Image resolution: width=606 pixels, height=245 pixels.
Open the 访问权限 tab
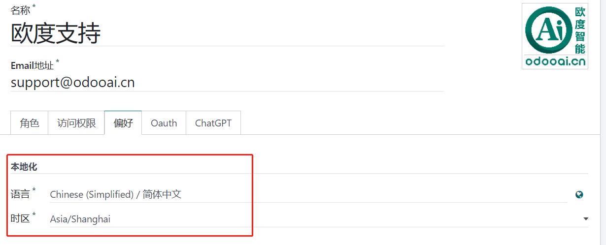tap(76, 123)
